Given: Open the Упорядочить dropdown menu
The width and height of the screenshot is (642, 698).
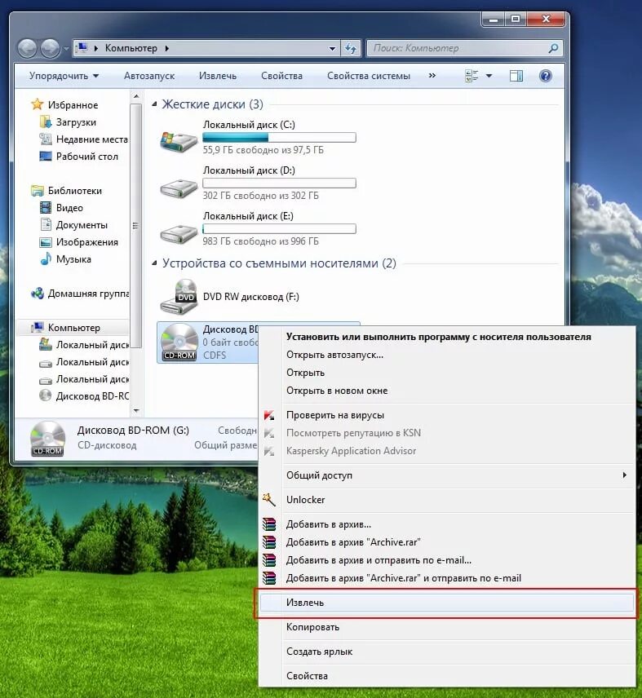Looking at the screenshot, I should [64, 76].
